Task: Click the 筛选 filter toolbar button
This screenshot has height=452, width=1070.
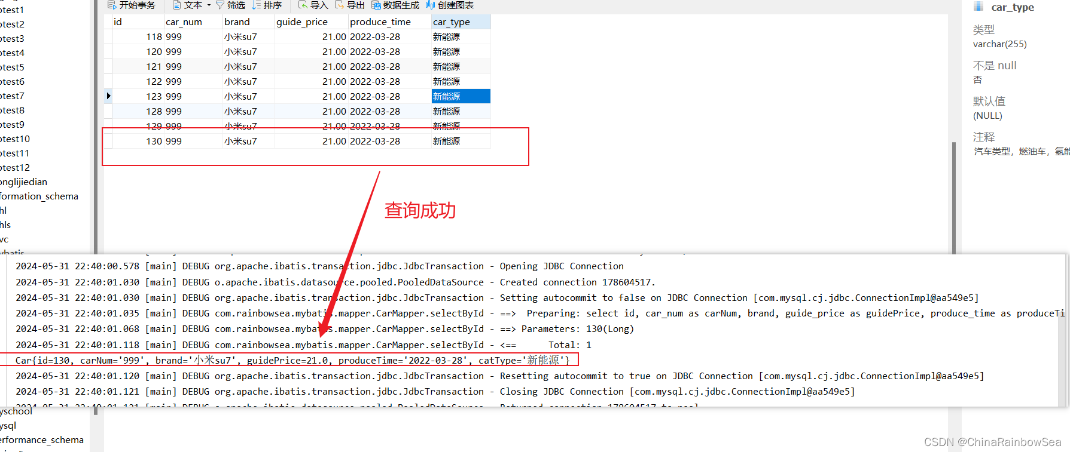Action: [x=230, y=5]
